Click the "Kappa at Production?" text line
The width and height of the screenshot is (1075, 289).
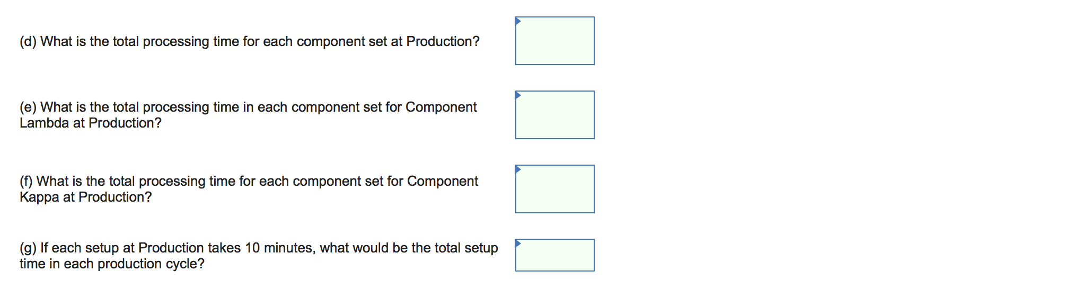[x=86, y=197]
